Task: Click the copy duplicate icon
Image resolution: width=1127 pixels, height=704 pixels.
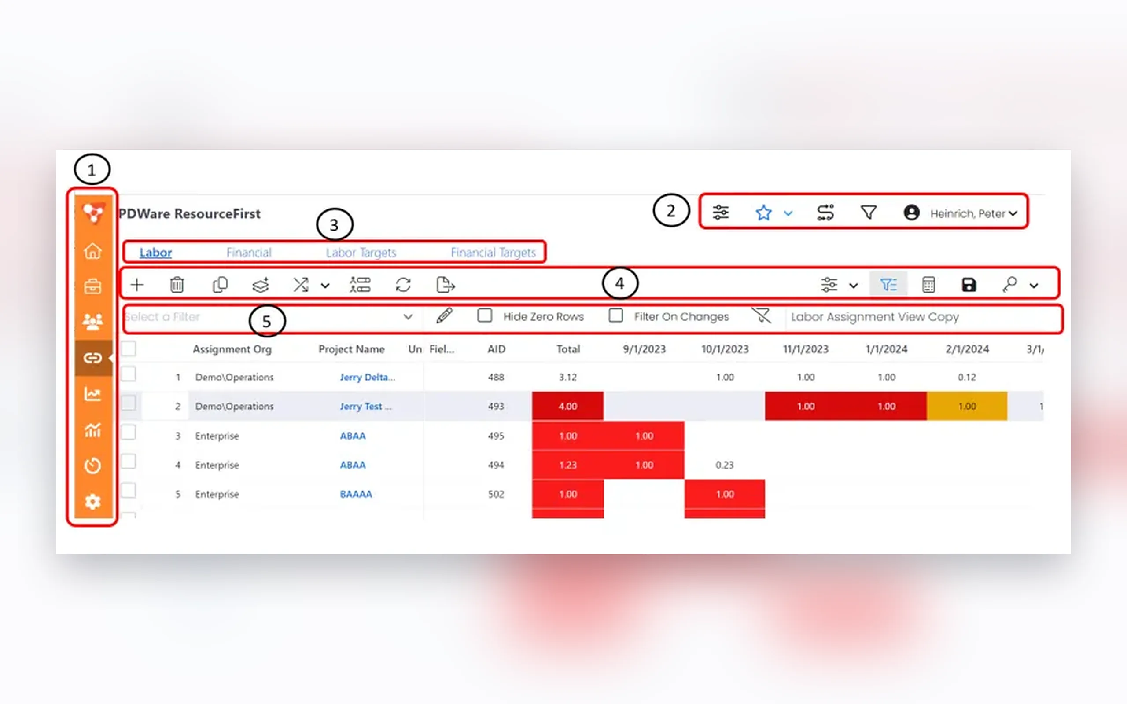Action: coord(220,285)
